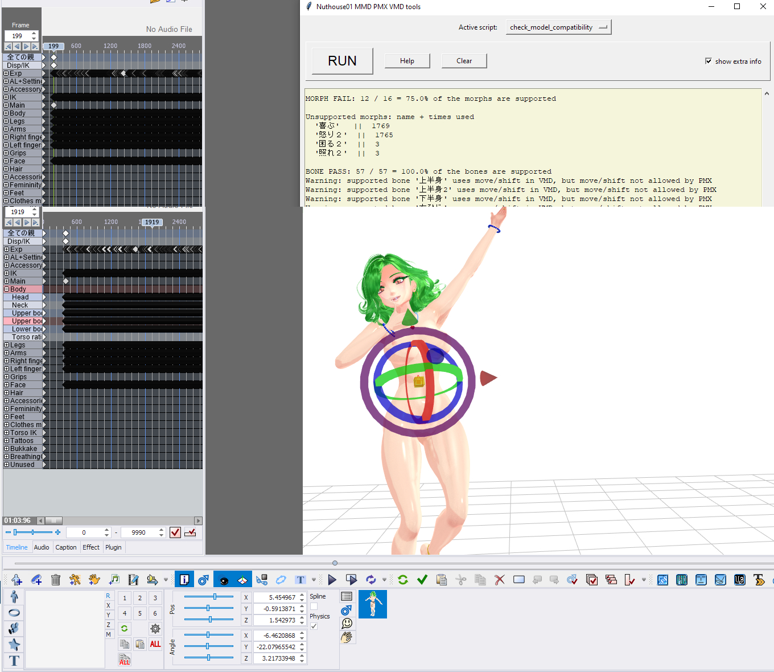Click the clipboard paste toolbar icon

point(441,580)
